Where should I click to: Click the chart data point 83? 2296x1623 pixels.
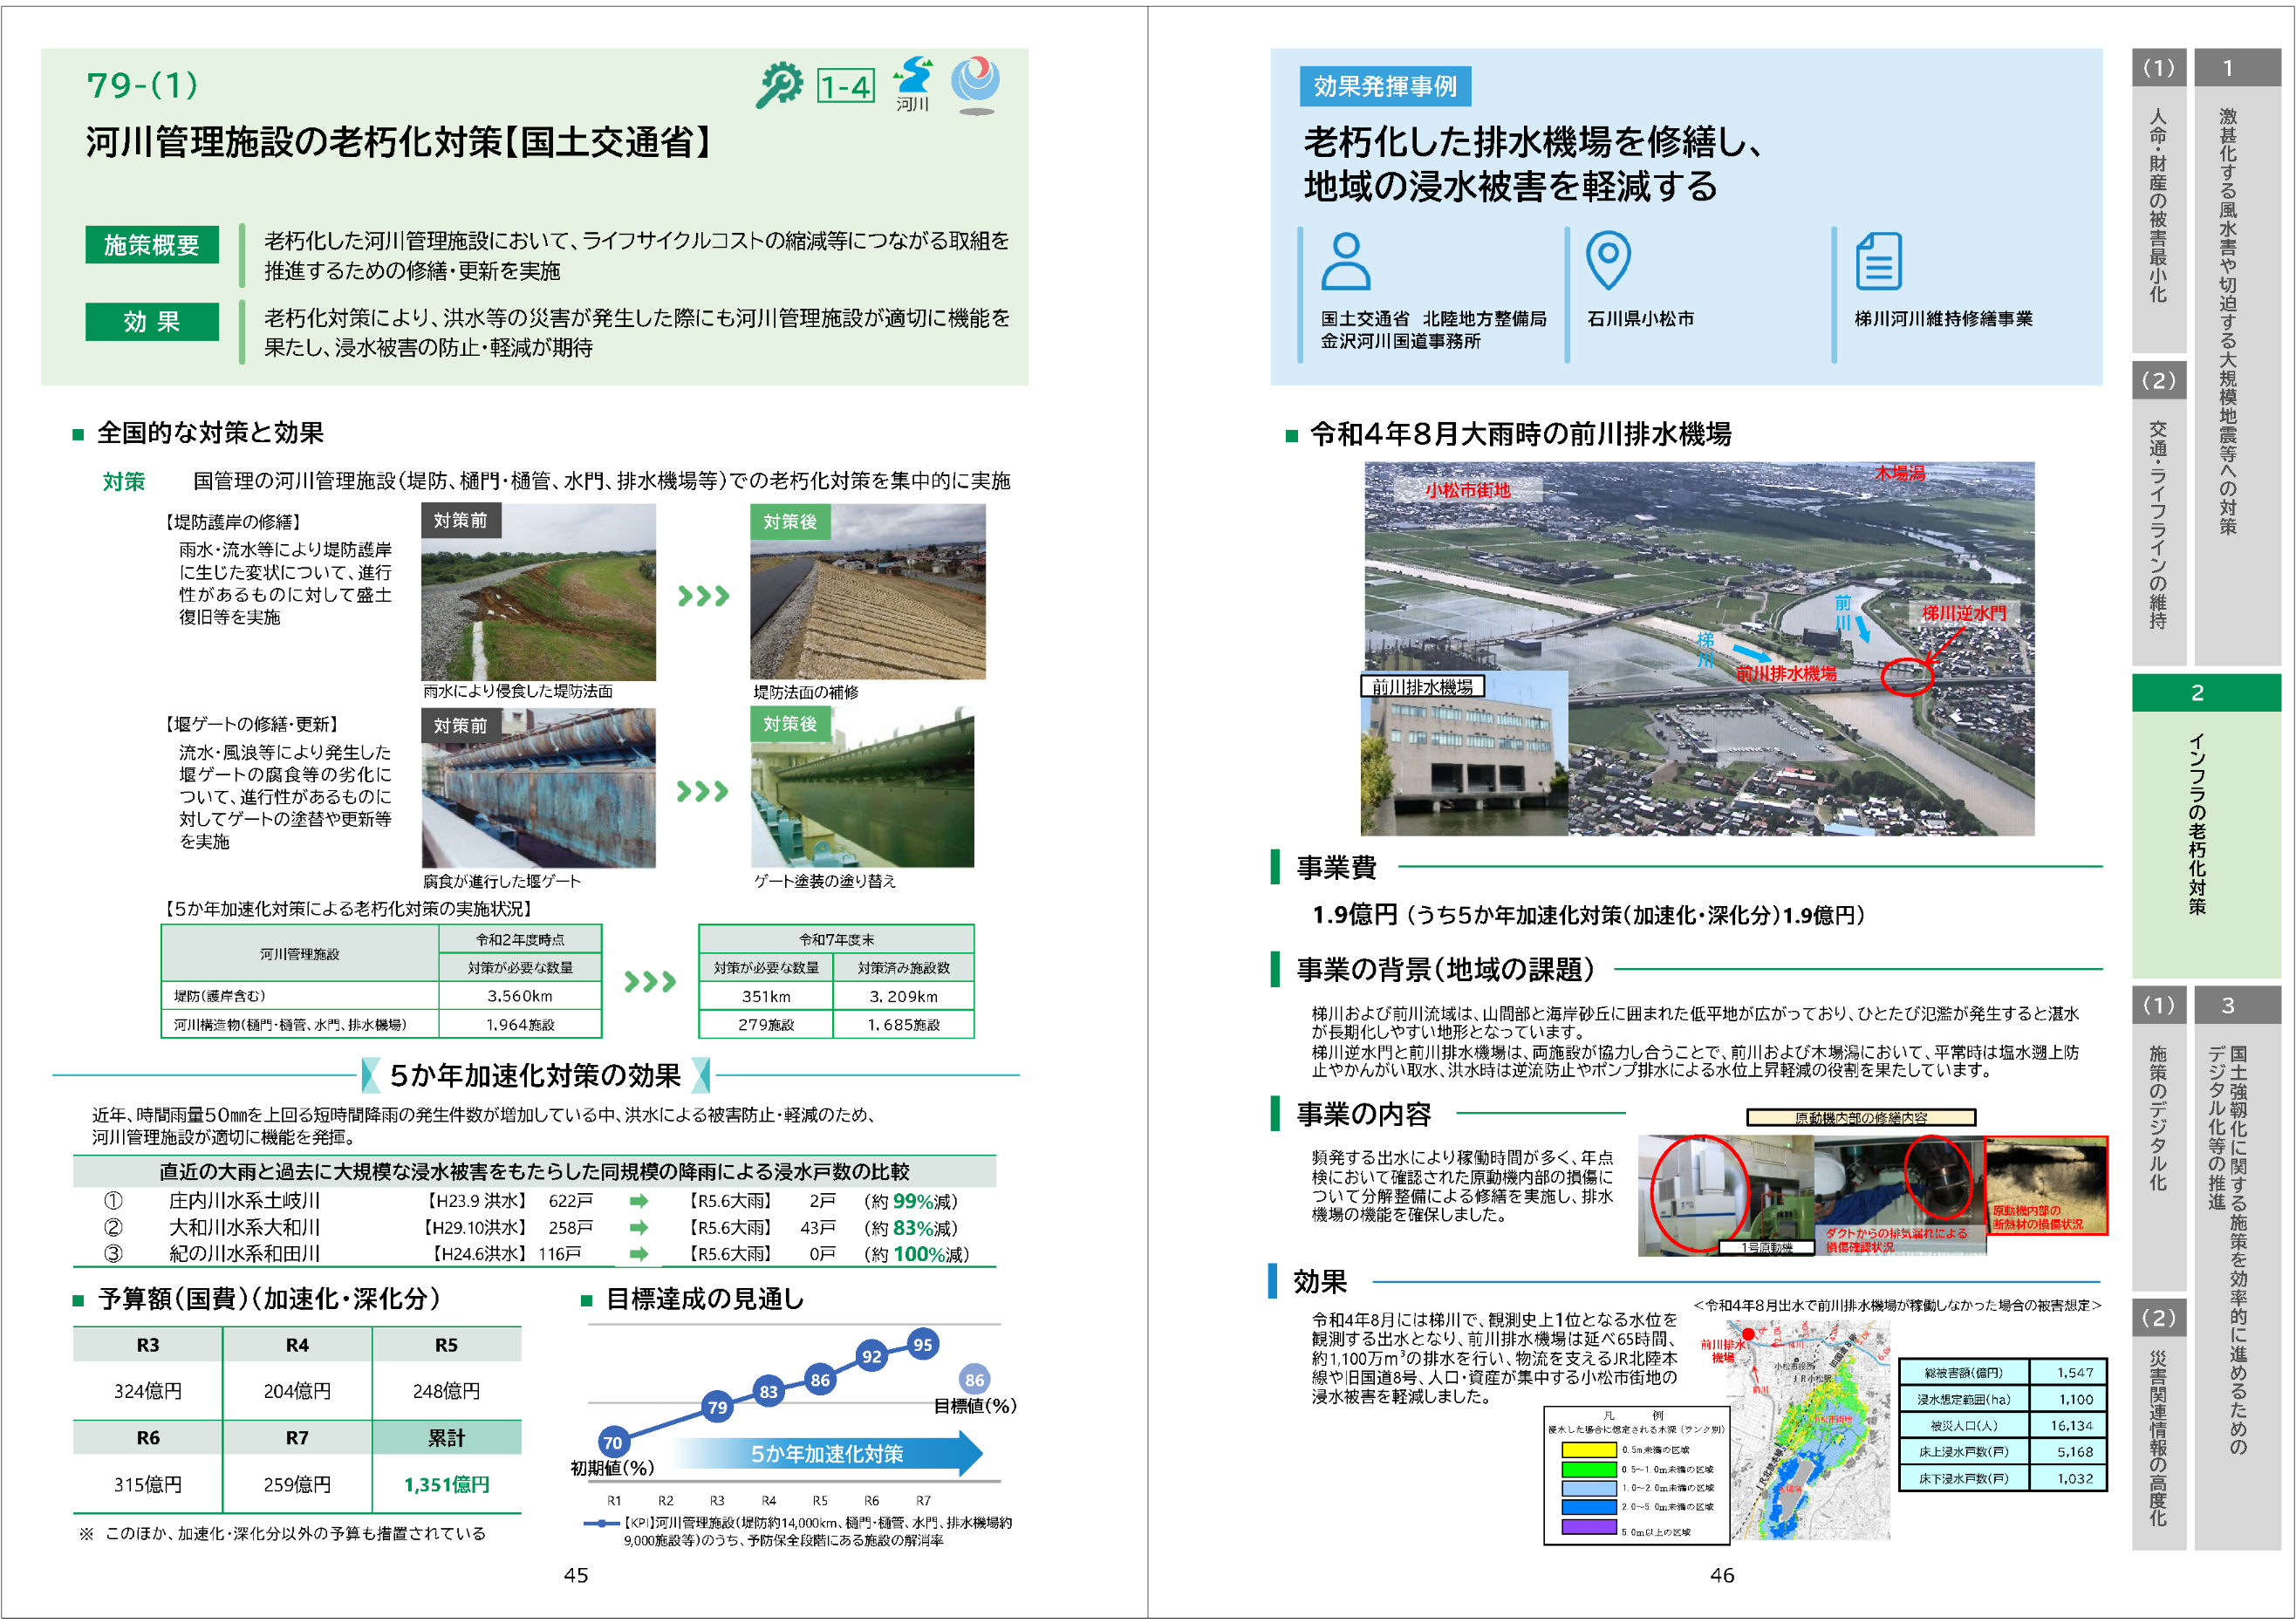click(x=768, y=1391)
